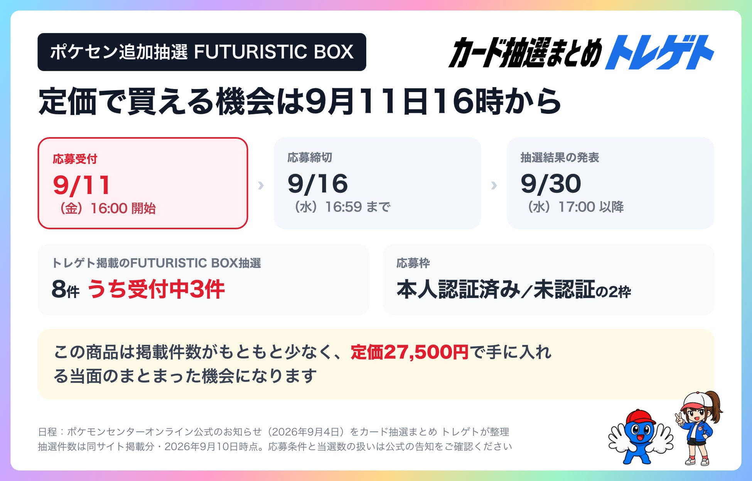Open the 応募締切 9/16 card

click(x=377, y=183)
